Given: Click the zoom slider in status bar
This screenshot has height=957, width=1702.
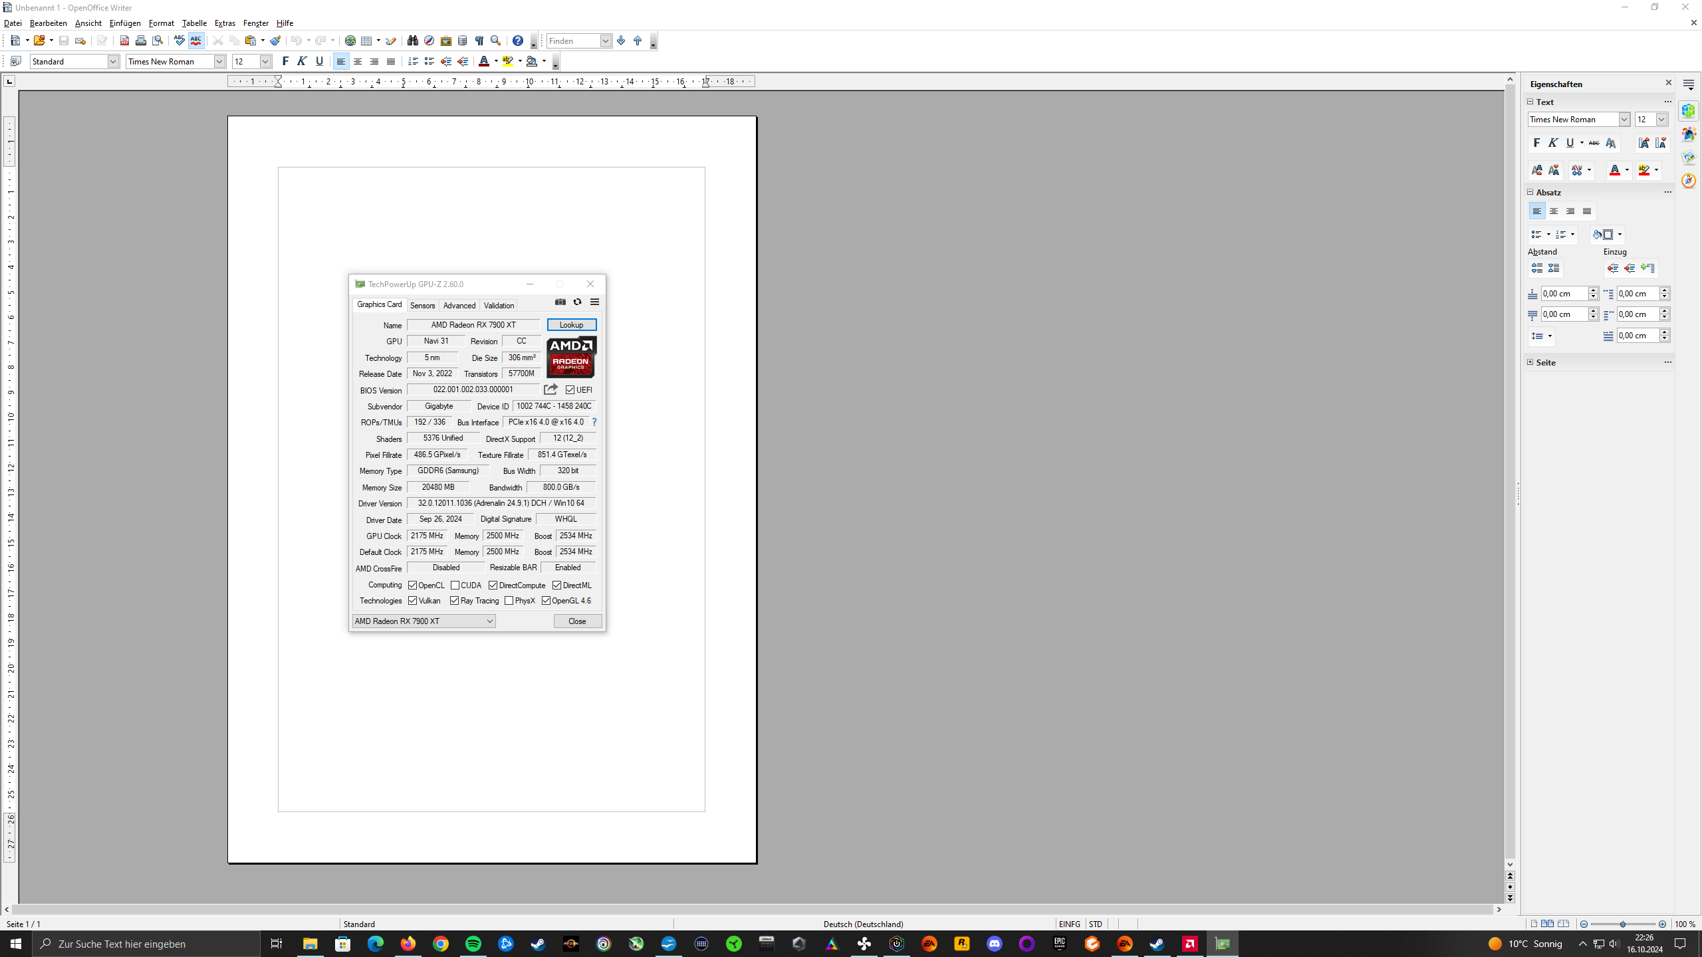Looking at the screenshot, I should click(1622, 924).
